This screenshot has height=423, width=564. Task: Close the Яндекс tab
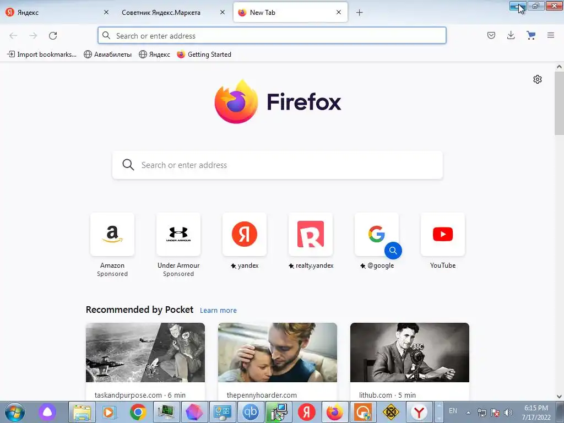pos(106,12)
